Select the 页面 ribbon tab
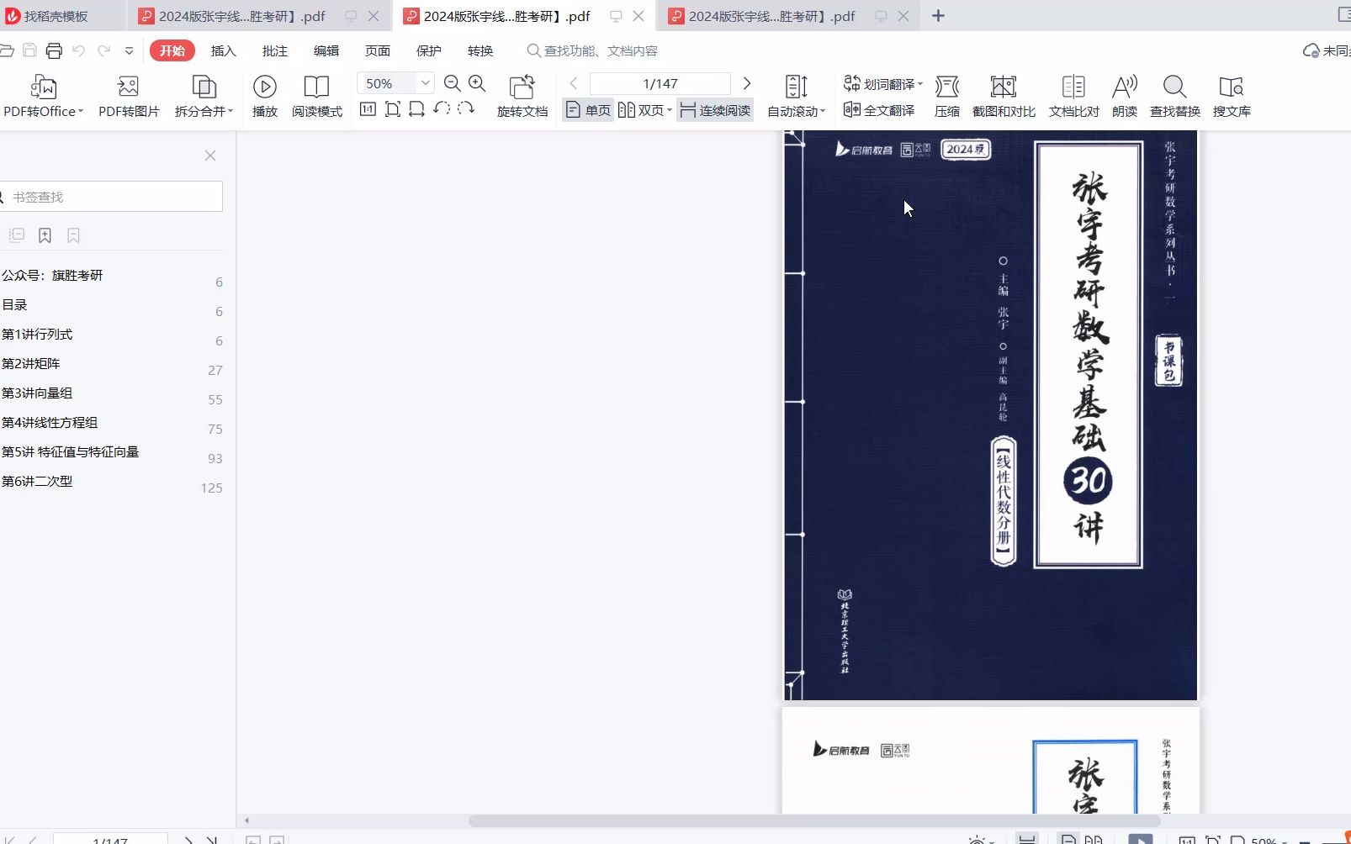The image size is (1351, 844). coord(378,50)
